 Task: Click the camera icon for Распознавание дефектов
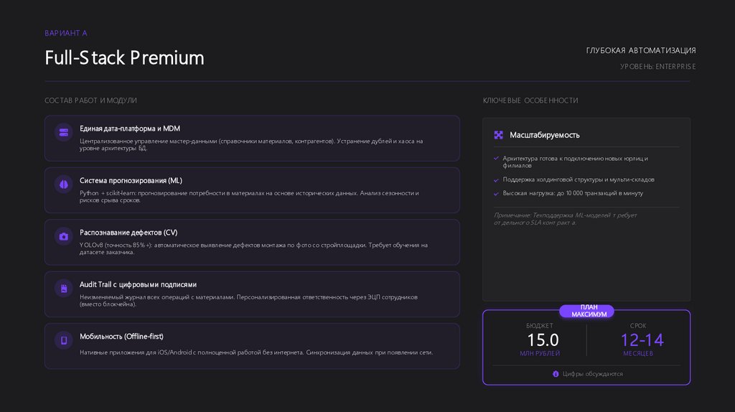(64, 236)
